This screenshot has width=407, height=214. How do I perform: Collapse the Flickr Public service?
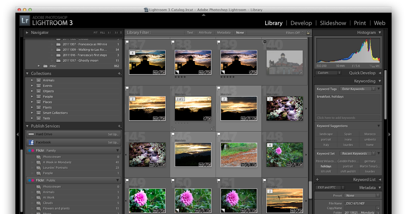[x=118, y=180]
